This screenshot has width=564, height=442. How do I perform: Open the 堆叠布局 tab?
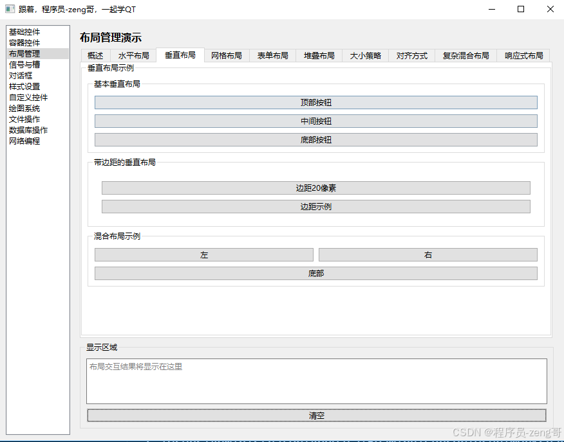click(x=319, y=55)
